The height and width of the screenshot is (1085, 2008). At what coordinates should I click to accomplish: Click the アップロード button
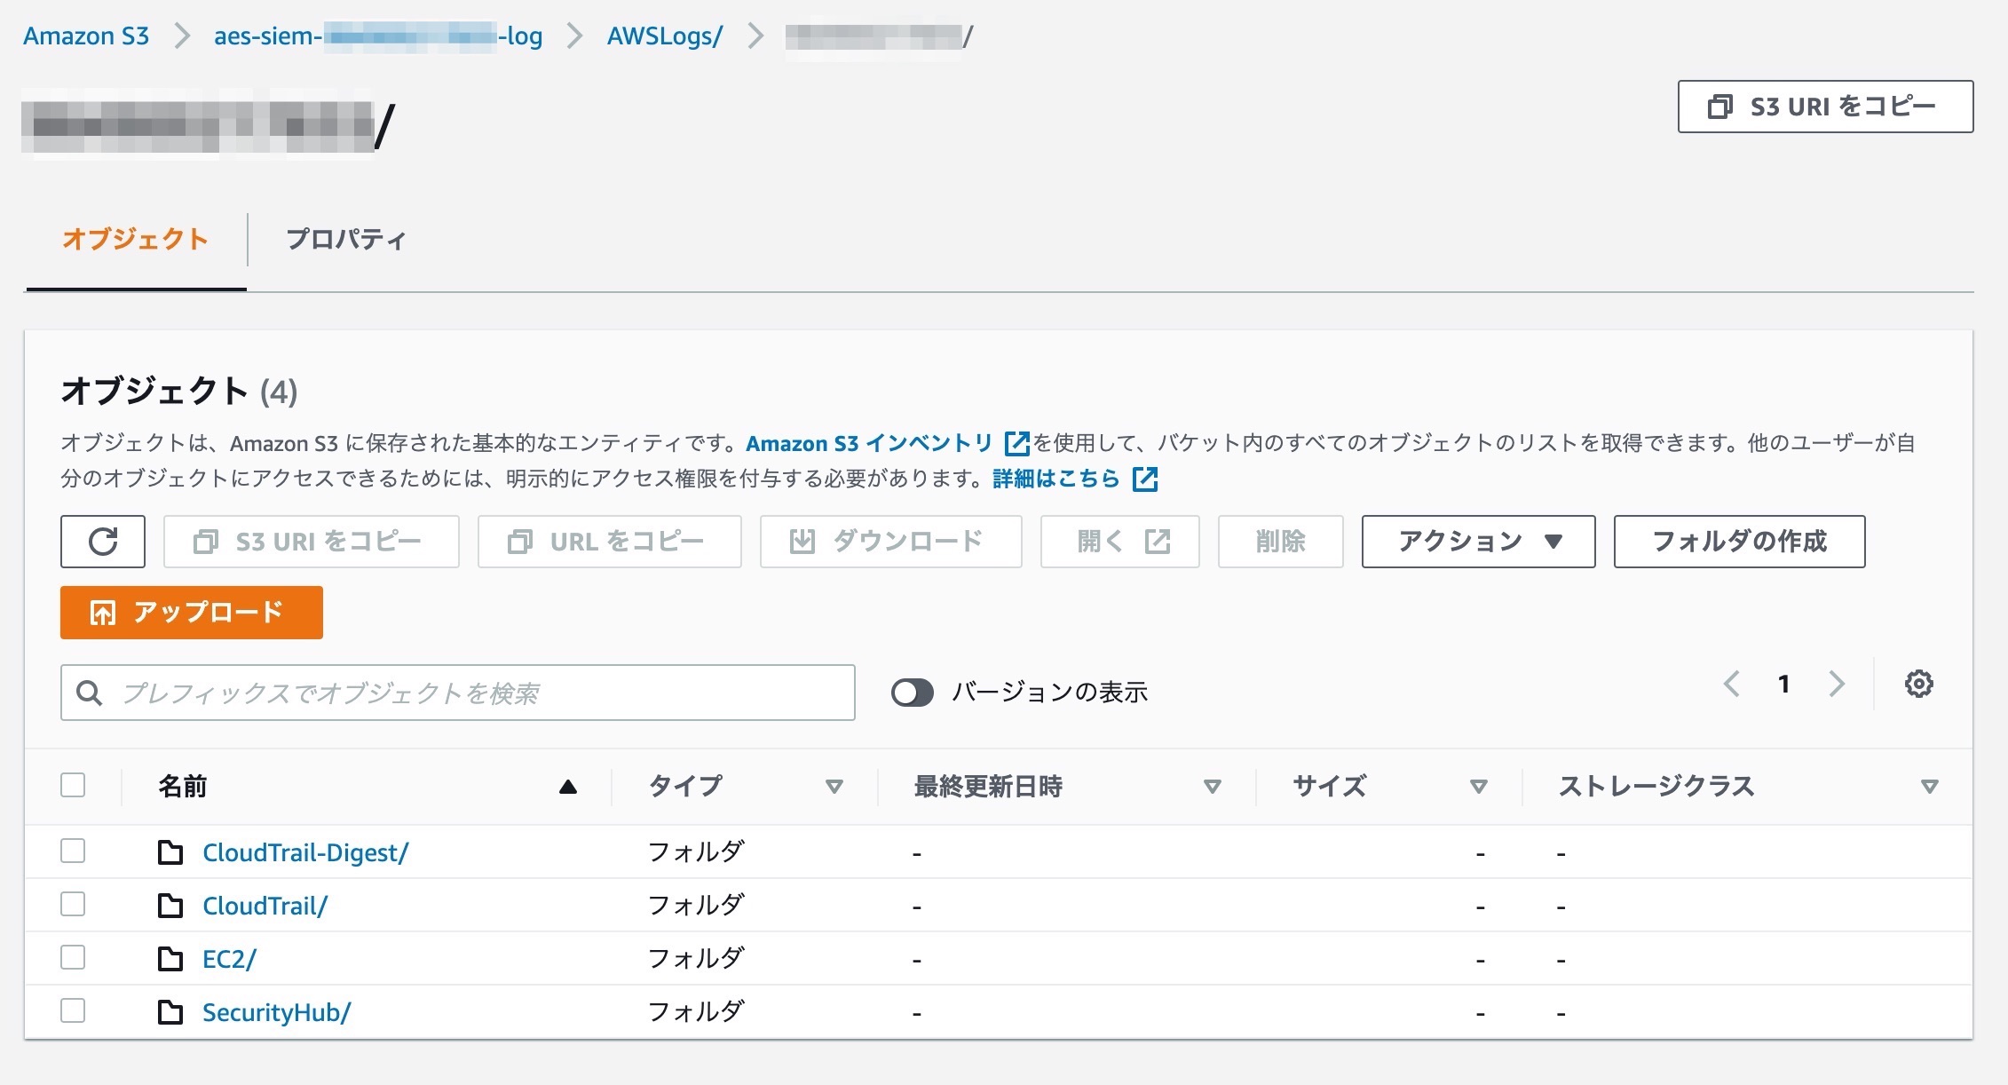tap(192, 612)
